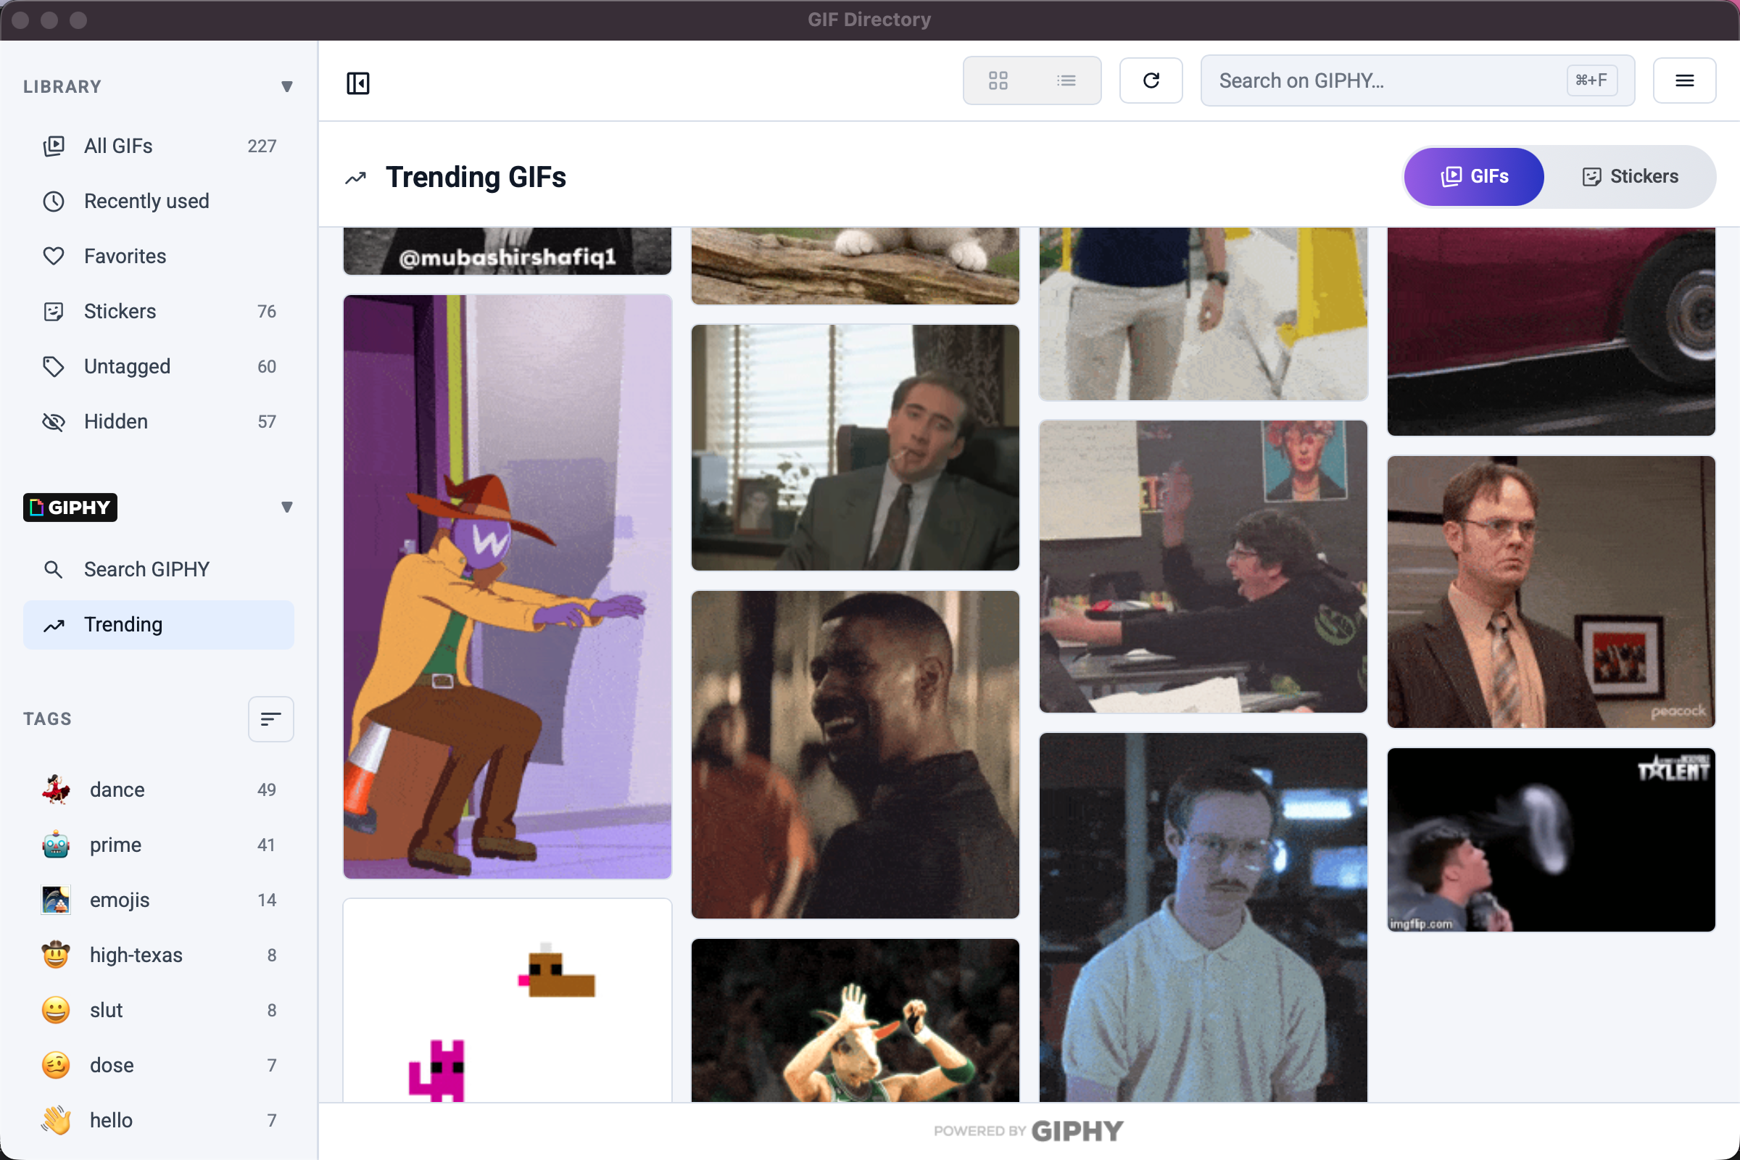
Task: Switch to grid view layout
Action: 998,80
